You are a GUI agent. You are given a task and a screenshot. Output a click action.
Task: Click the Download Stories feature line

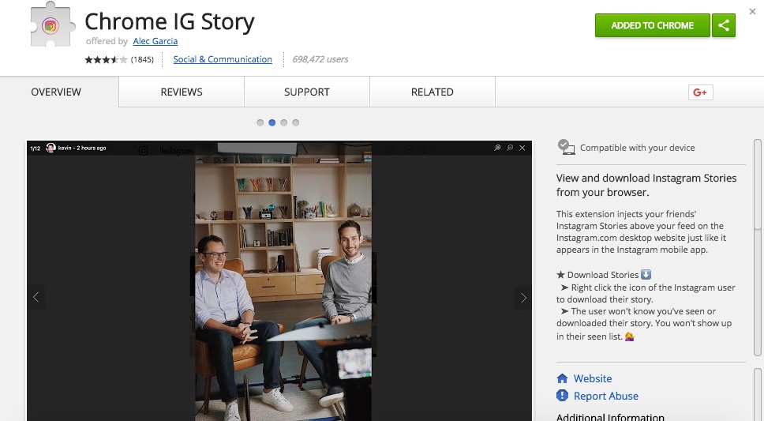604,275
